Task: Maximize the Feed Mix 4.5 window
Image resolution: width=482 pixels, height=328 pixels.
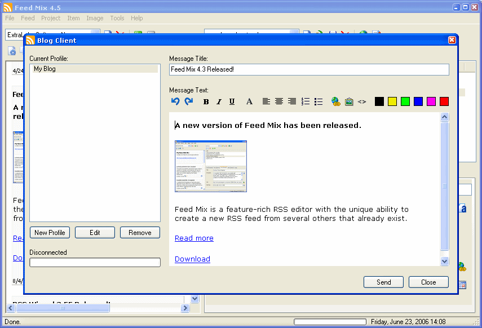Action: [466, 7]
